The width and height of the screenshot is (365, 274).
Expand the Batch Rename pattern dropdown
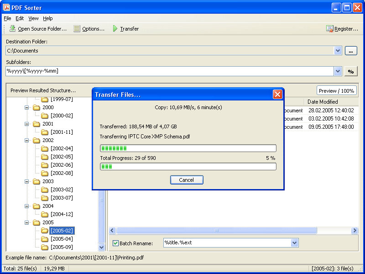click(294, 243)
